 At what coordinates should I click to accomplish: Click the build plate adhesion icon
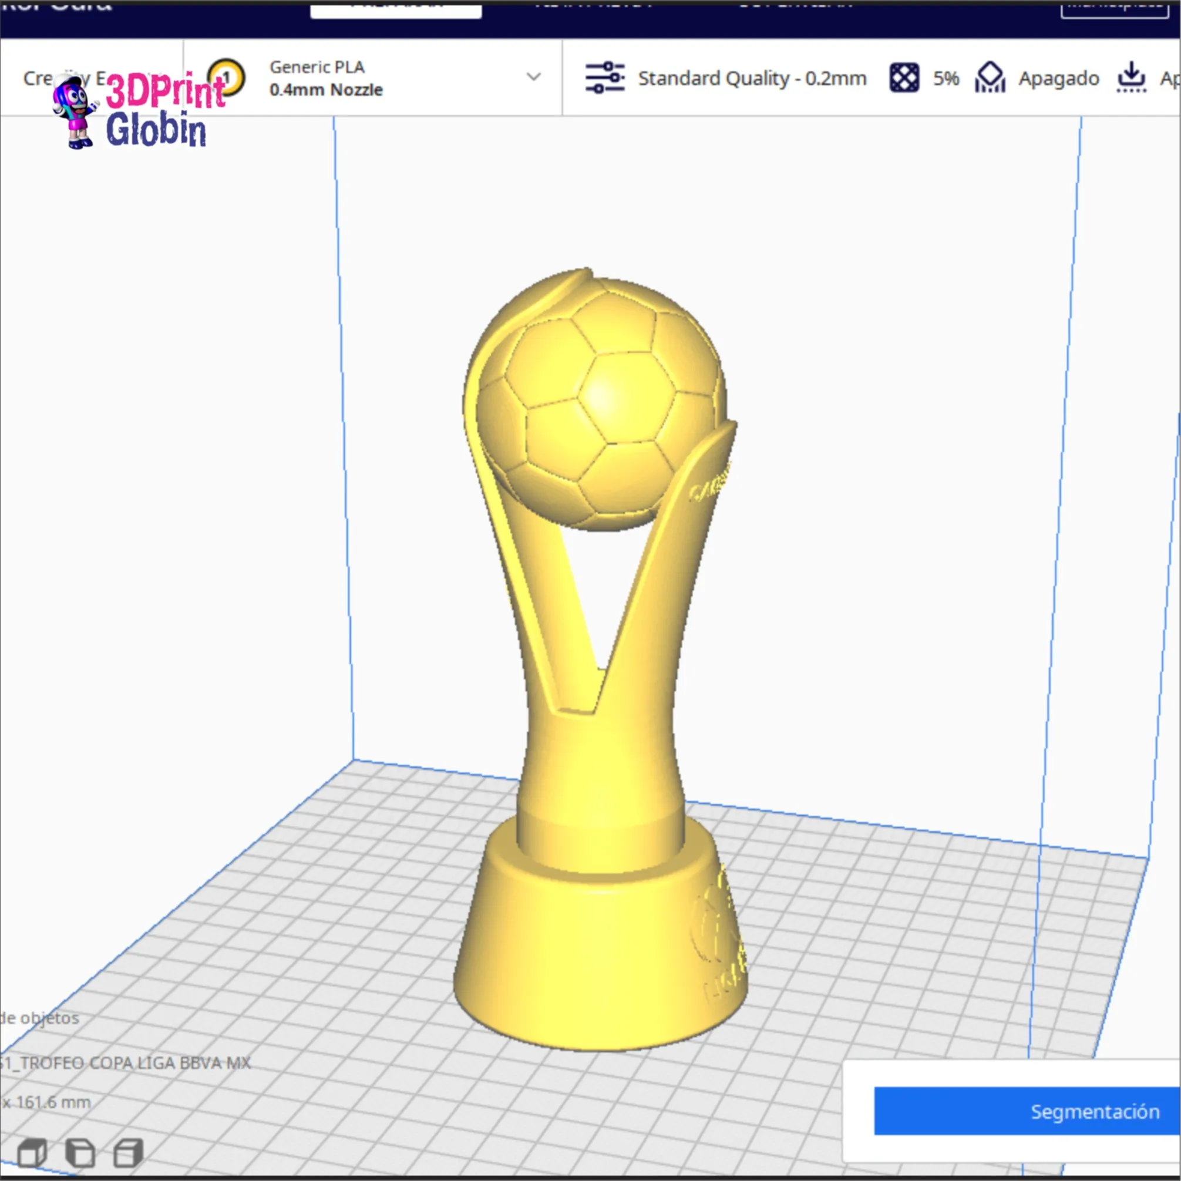point(1132,77)
